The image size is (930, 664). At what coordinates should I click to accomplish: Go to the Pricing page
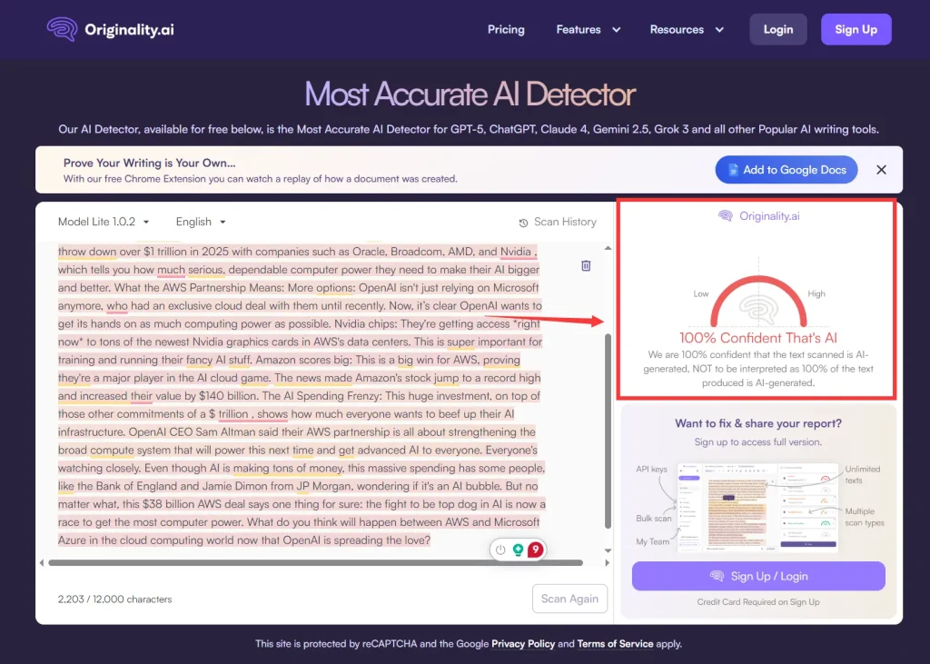[x=506, y=29]
